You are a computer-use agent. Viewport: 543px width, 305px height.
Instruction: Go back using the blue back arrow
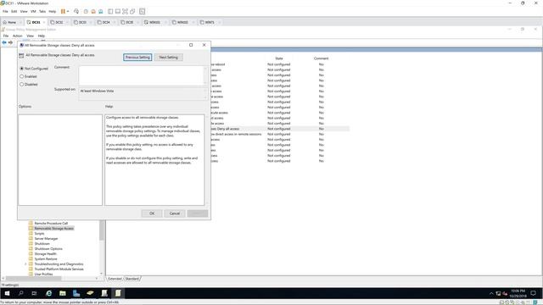[x=4, y=42]
